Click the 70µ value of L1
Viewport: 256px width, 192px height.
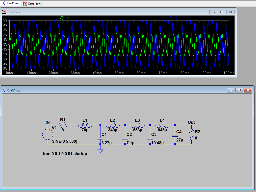[85, 130]
